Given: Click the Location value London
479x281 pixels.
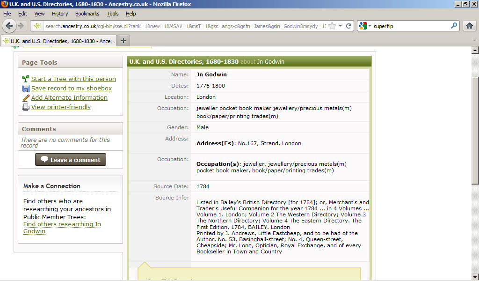Looking at the screenshot, I should tap(206, 97).
